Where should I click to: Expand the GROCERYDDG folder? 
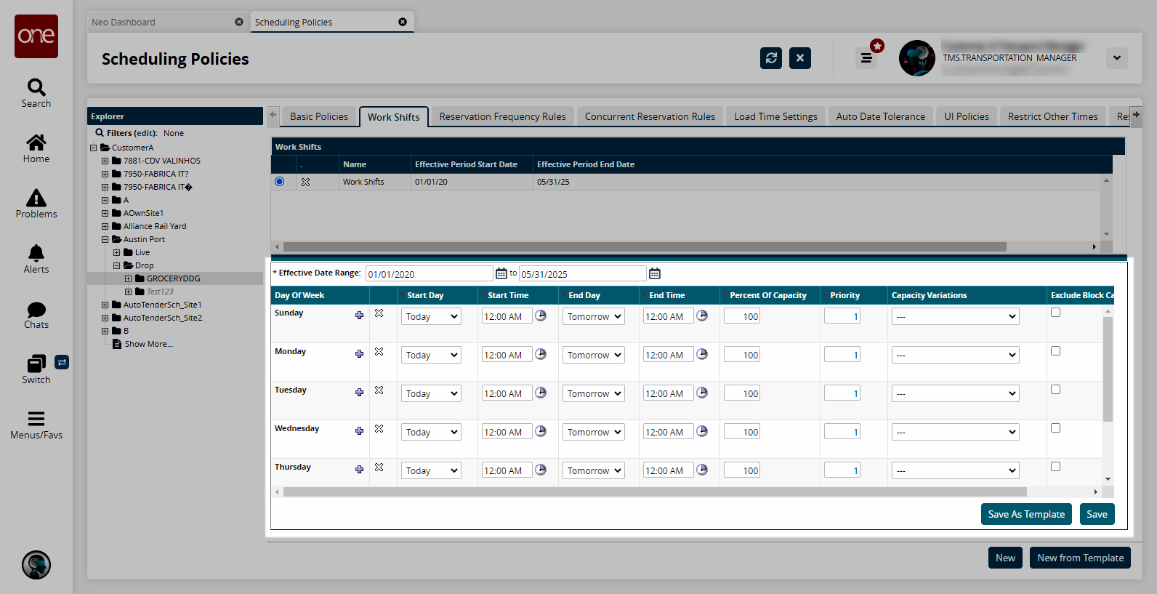(x=129, y=278)
